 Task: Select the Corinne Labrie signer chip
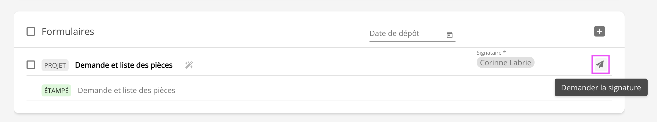click(505, 63)
